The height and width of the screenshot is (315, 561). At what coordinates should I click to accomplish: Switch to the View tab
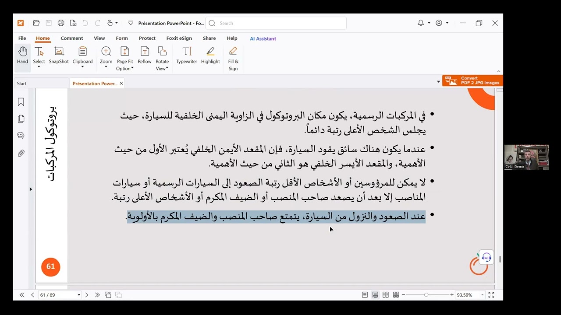tap(99, 38)
